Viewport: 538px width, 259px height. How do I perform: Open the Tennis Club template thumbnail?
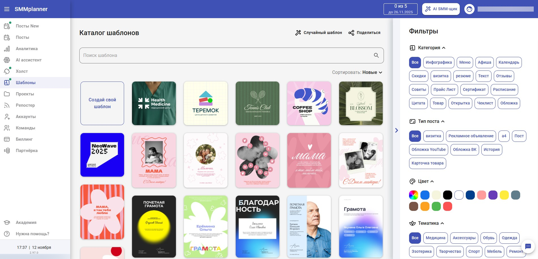tap(258, 103)
